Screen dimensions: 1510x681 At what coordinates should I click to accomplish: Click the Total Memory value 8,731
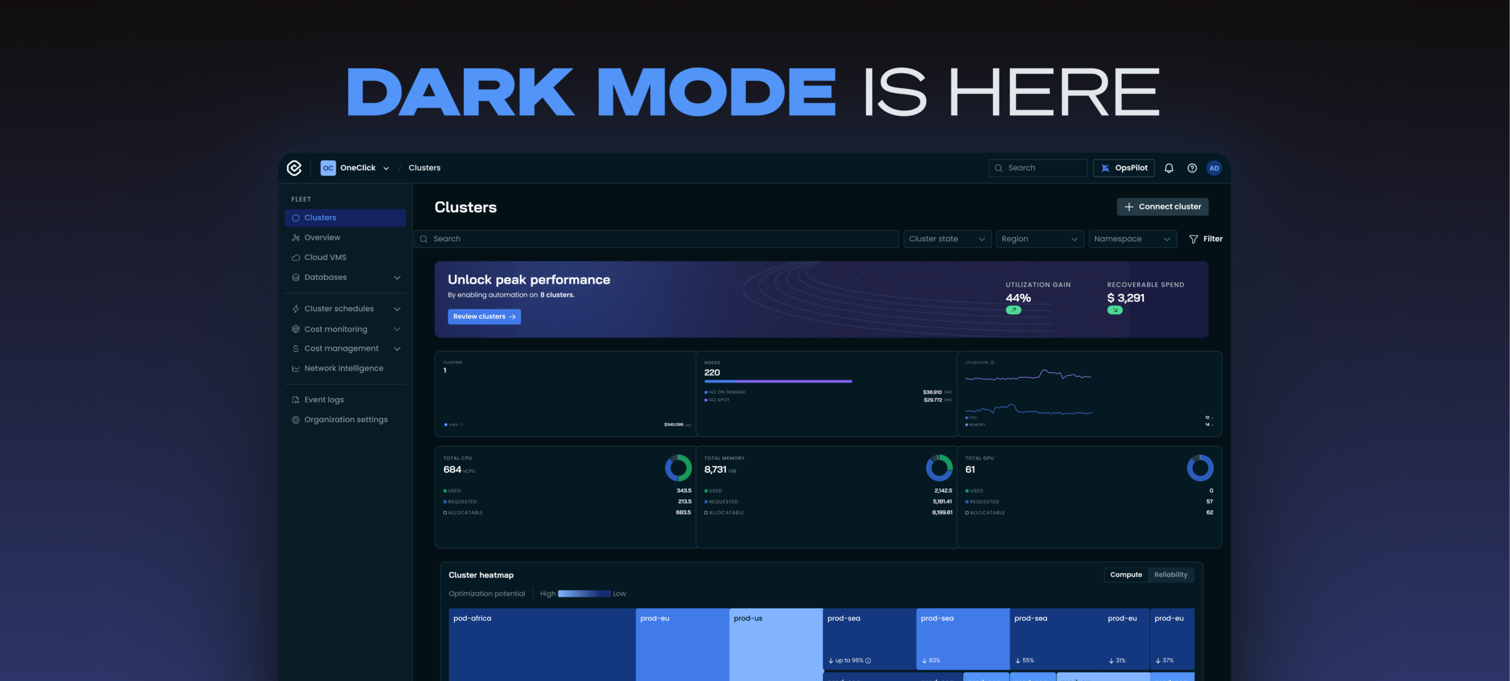(x=715, y=470)
